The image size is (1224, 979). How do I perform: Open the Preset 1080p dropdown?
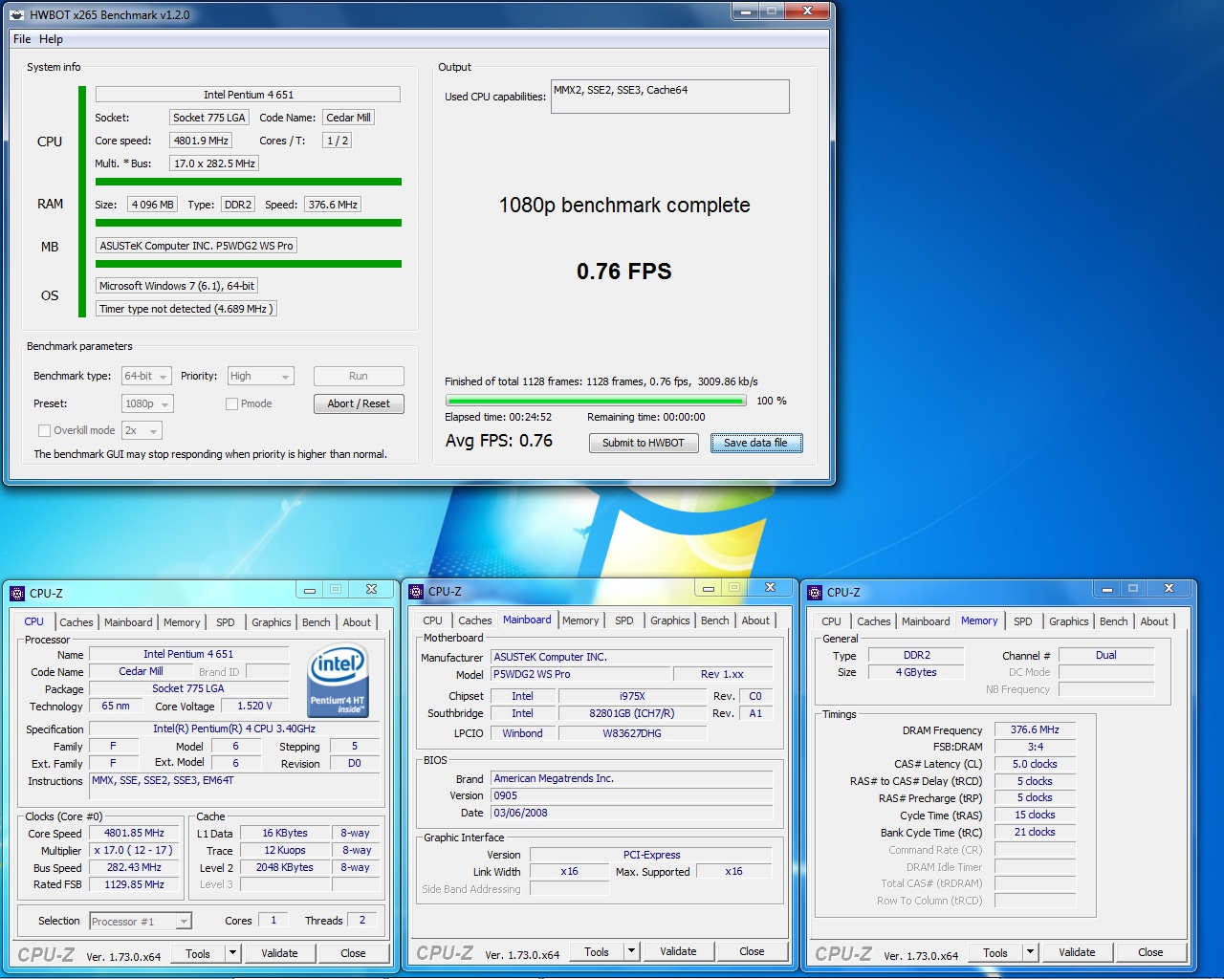point(147,403)
